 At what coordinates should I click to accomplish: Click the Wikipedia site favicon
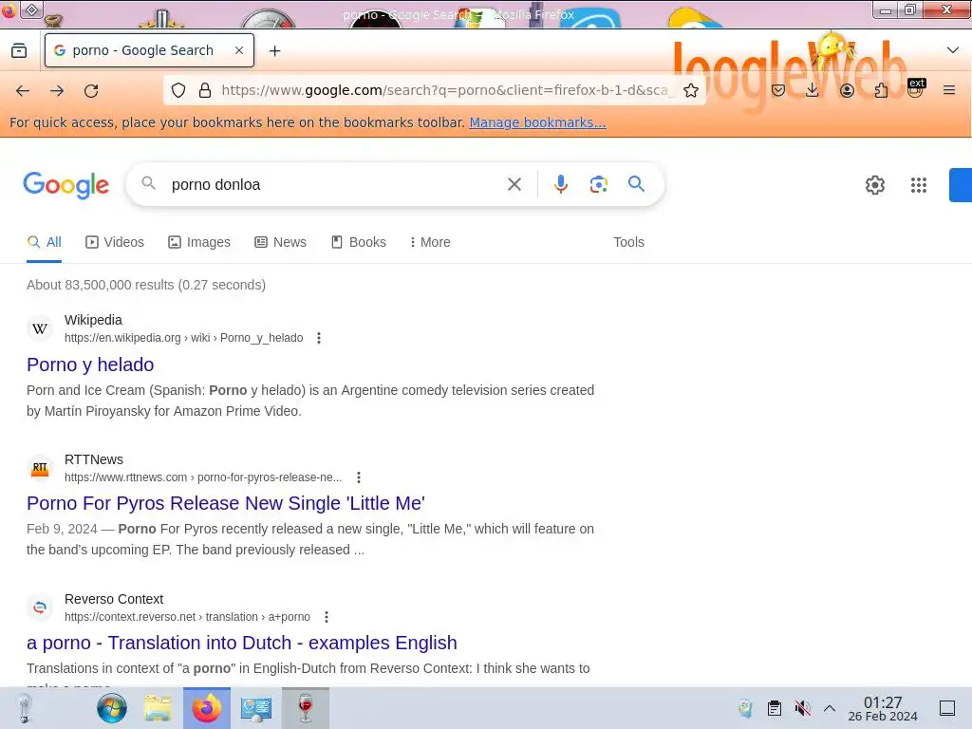(40, 328)
